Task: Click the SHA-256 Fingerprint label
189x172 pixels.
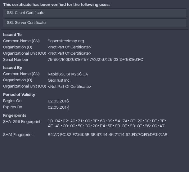Action: point(22,122)
